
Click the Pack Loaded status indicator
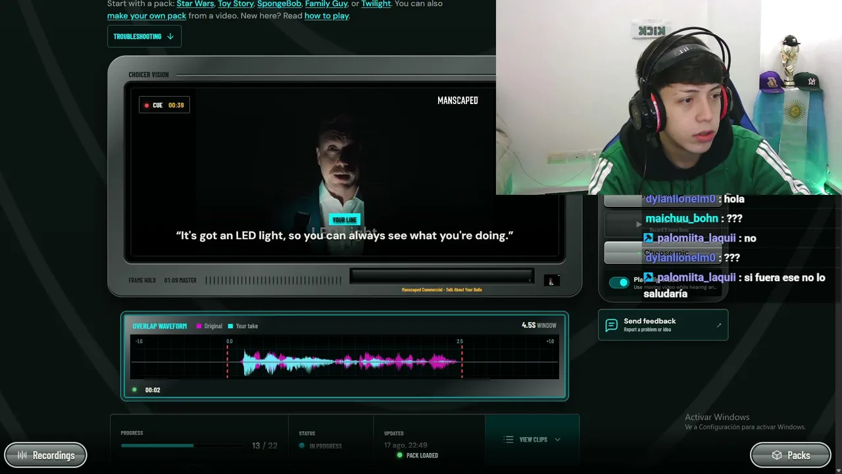click(x=418, y=456)
